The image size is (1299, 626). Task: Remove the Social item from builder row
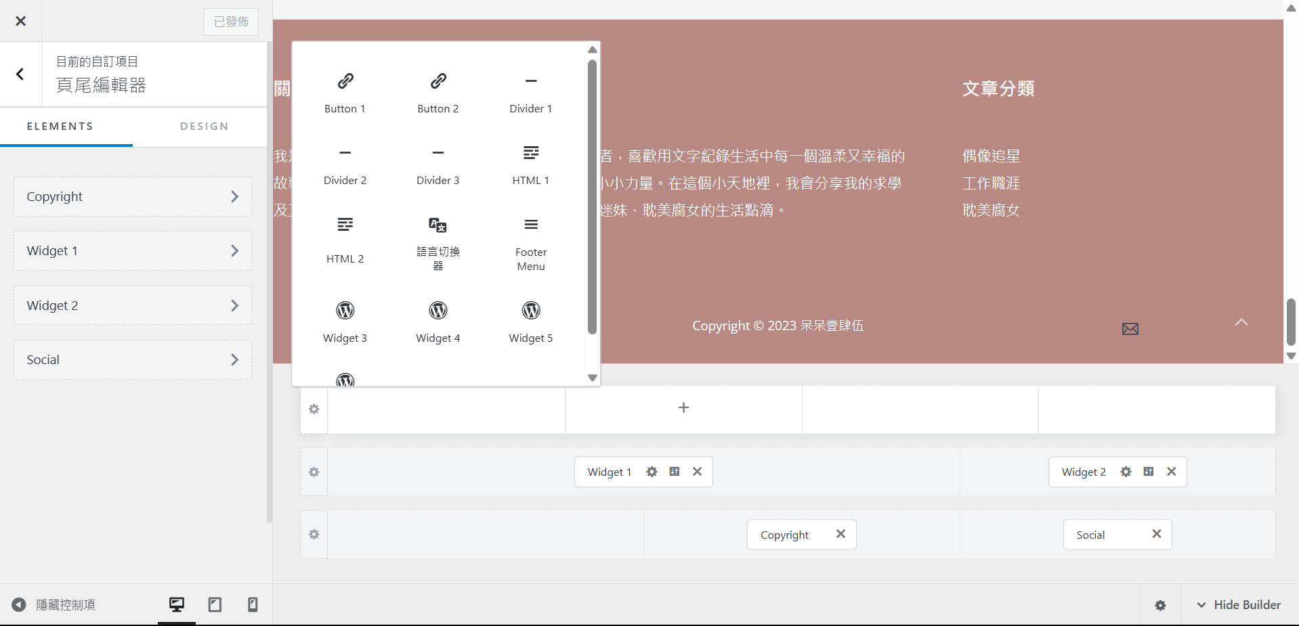coord(1157,534)
